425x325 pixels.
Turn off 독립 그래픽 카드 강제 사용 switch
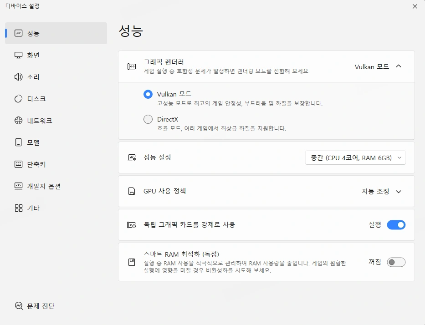coord(396,225)
